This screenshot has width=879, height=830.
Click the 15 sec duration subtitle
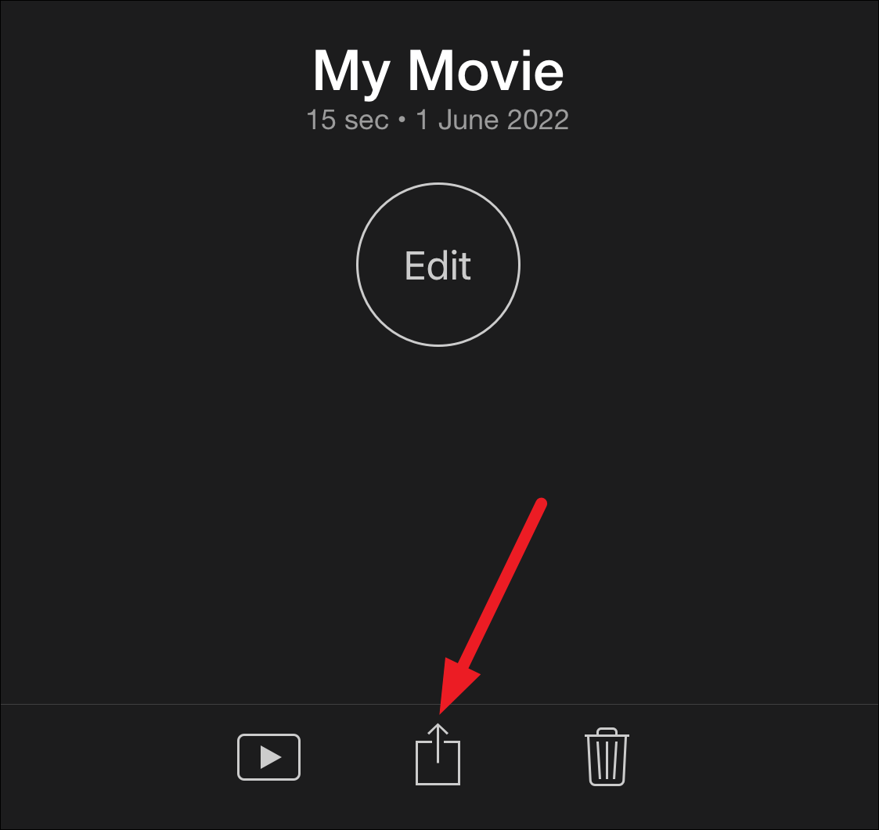pos(348,120)
